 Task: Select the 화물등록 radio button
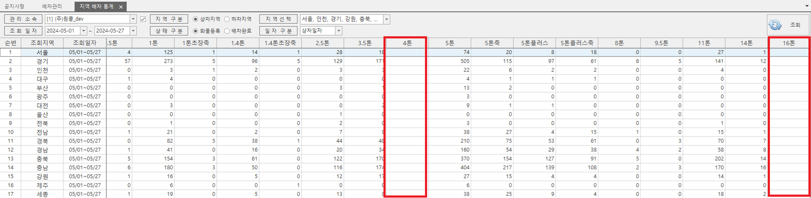(196, 31)
